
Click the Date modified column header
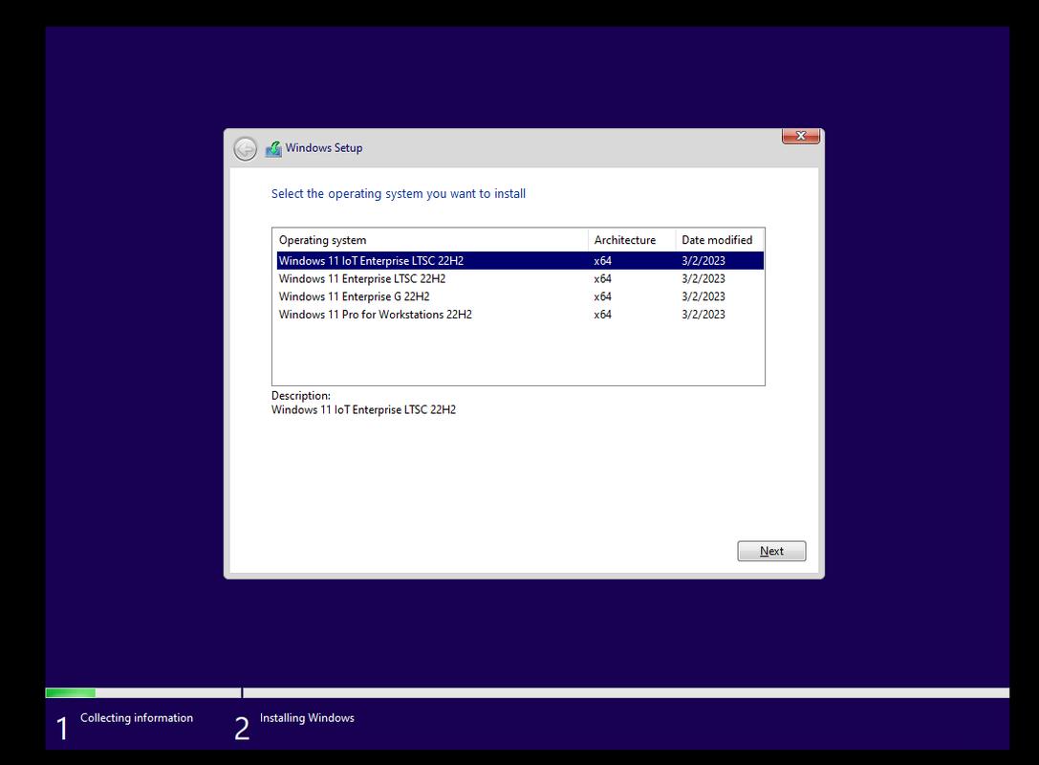tap(719, 240)
